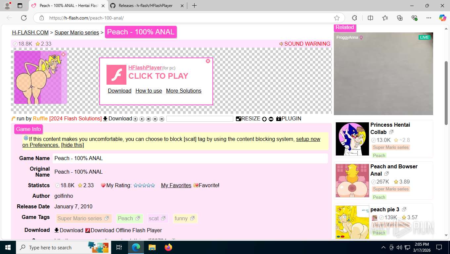Open How to use link

tap(149, 91)
